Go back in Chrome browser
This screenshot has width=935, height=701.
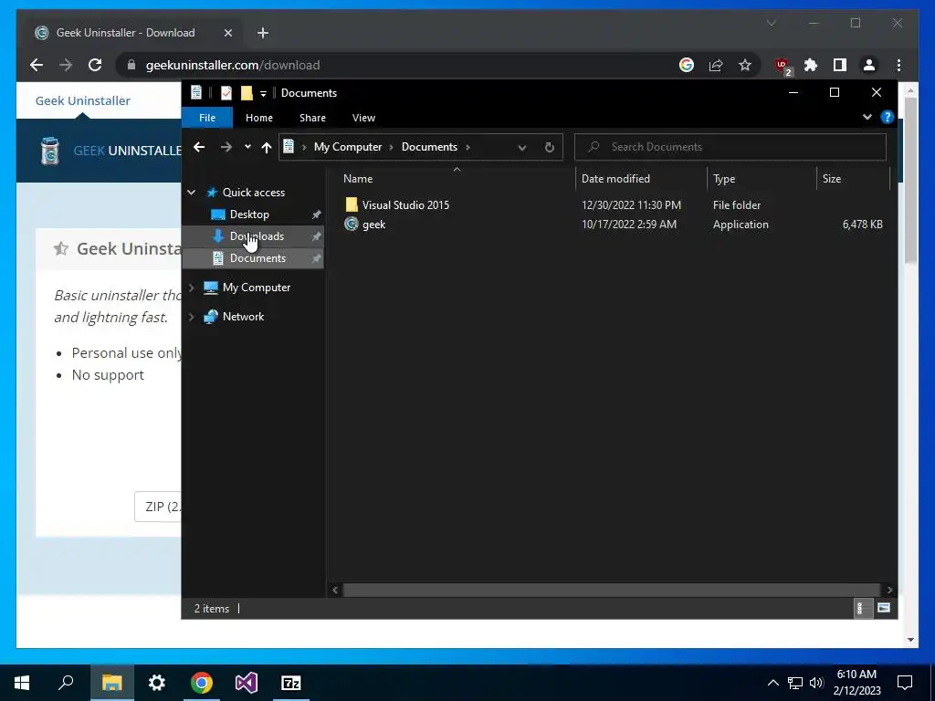click(x=37, y=65)
